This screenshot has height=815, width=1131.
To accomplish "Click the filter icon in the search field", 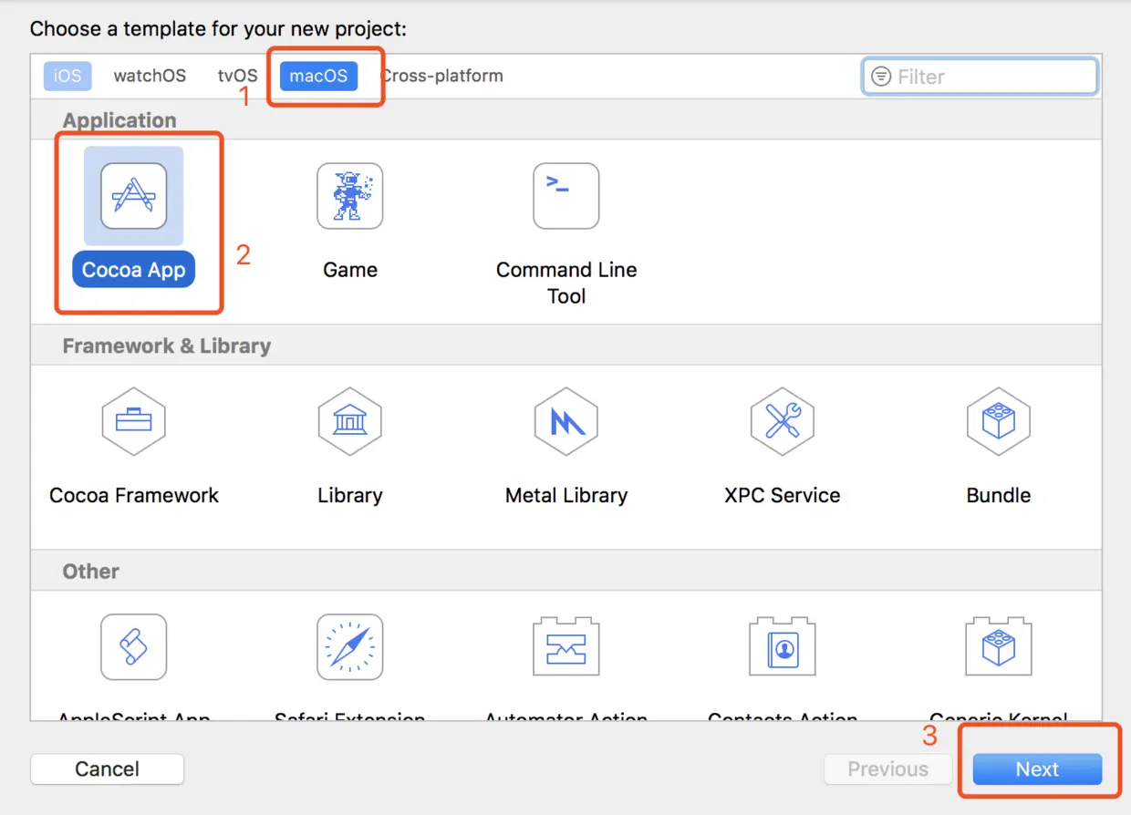I will pos(881,77).
